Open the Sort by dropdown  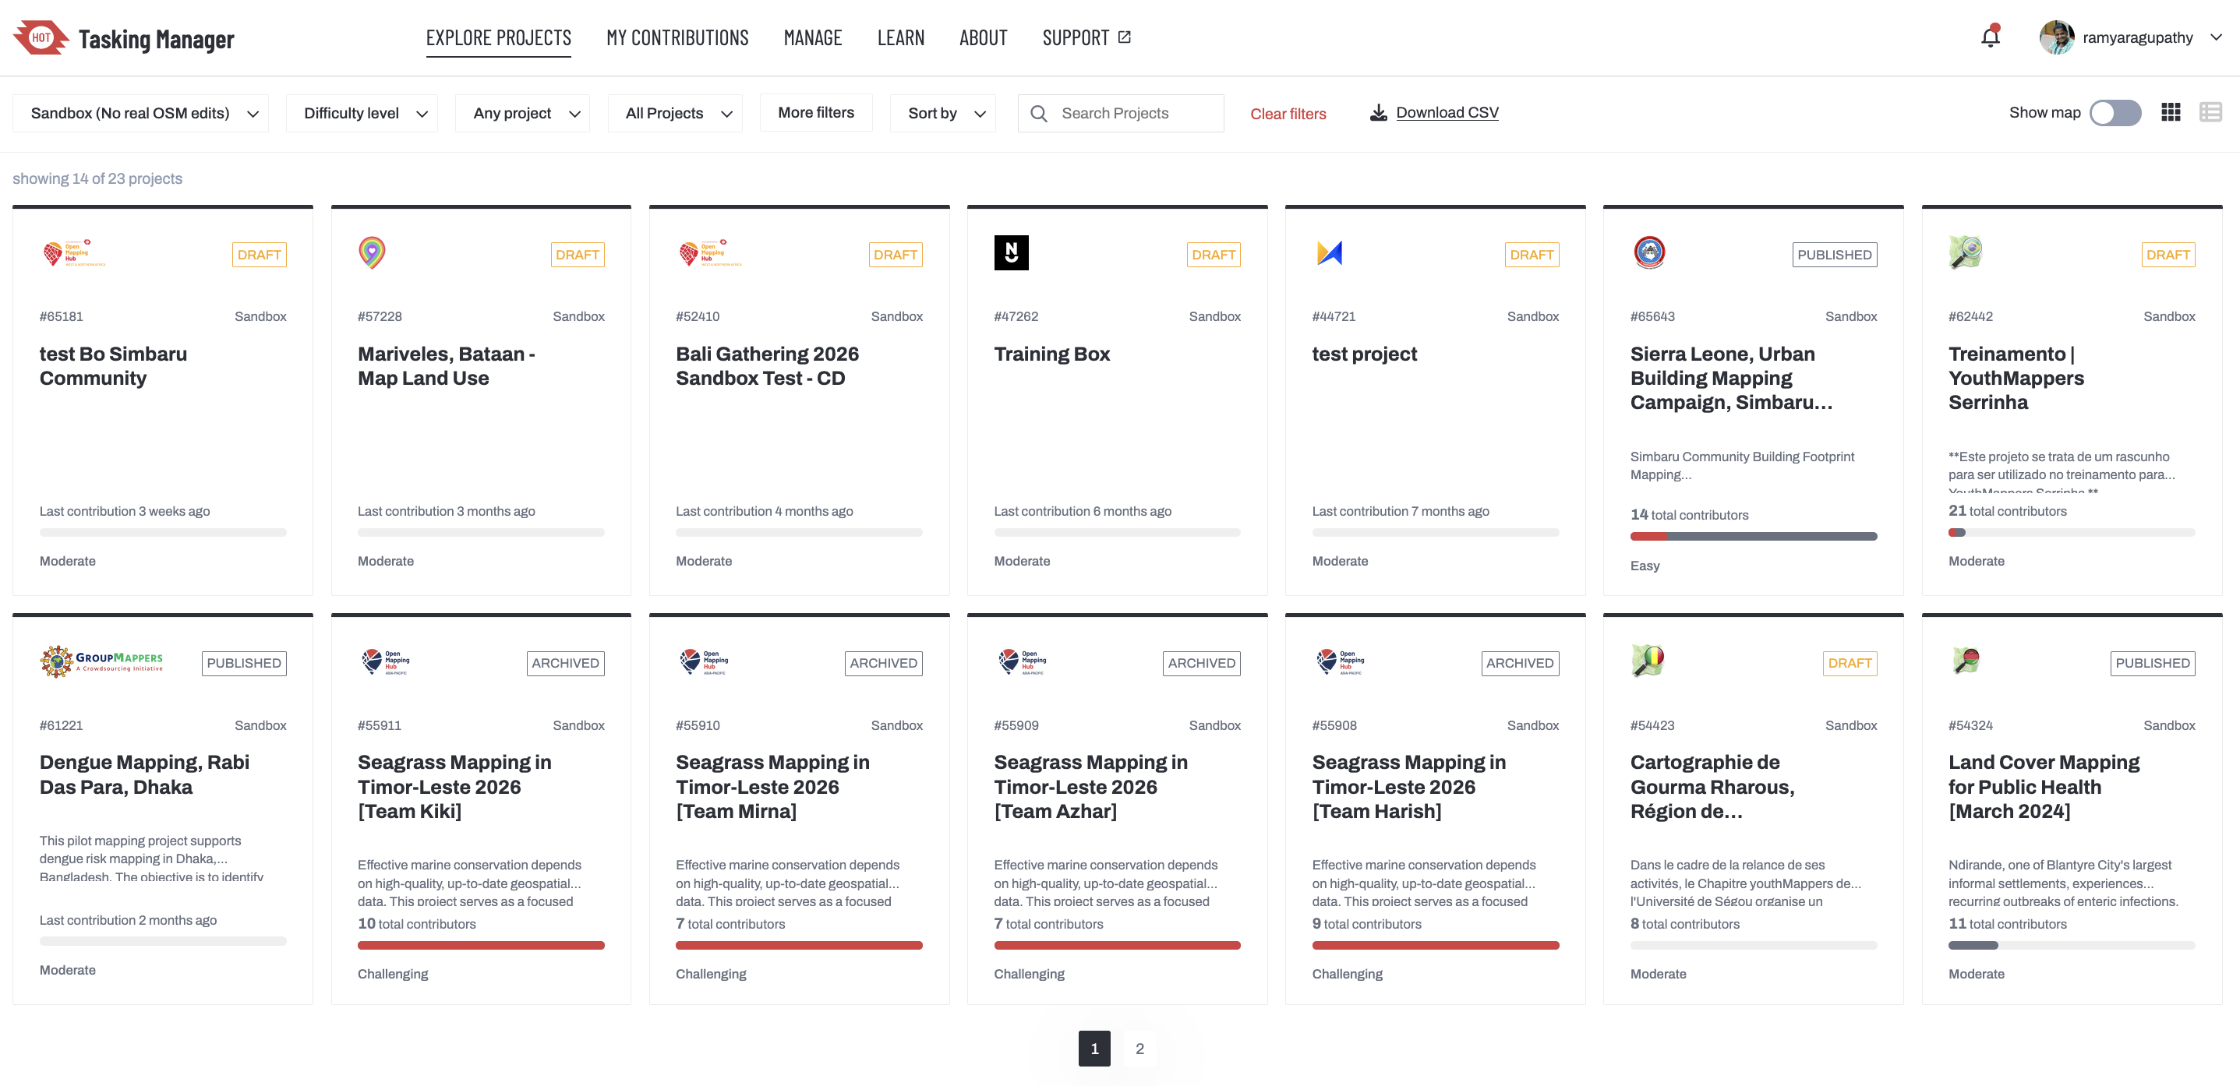pyautogui.click(x=942, y=113)
